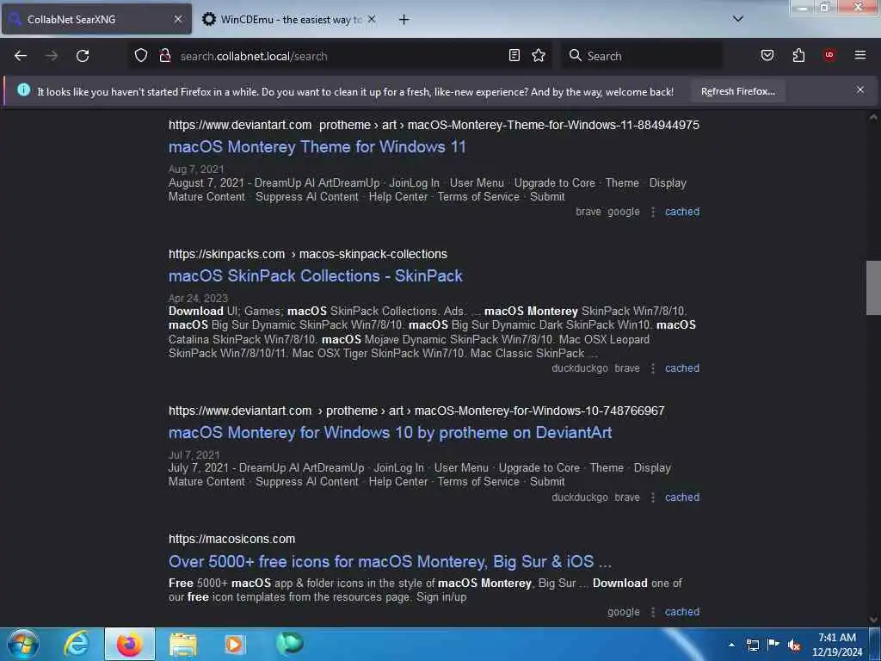881x661 pixels.
Task: Expand three-dot options for Windows 10 DeviantArt result
Action: 653,497
